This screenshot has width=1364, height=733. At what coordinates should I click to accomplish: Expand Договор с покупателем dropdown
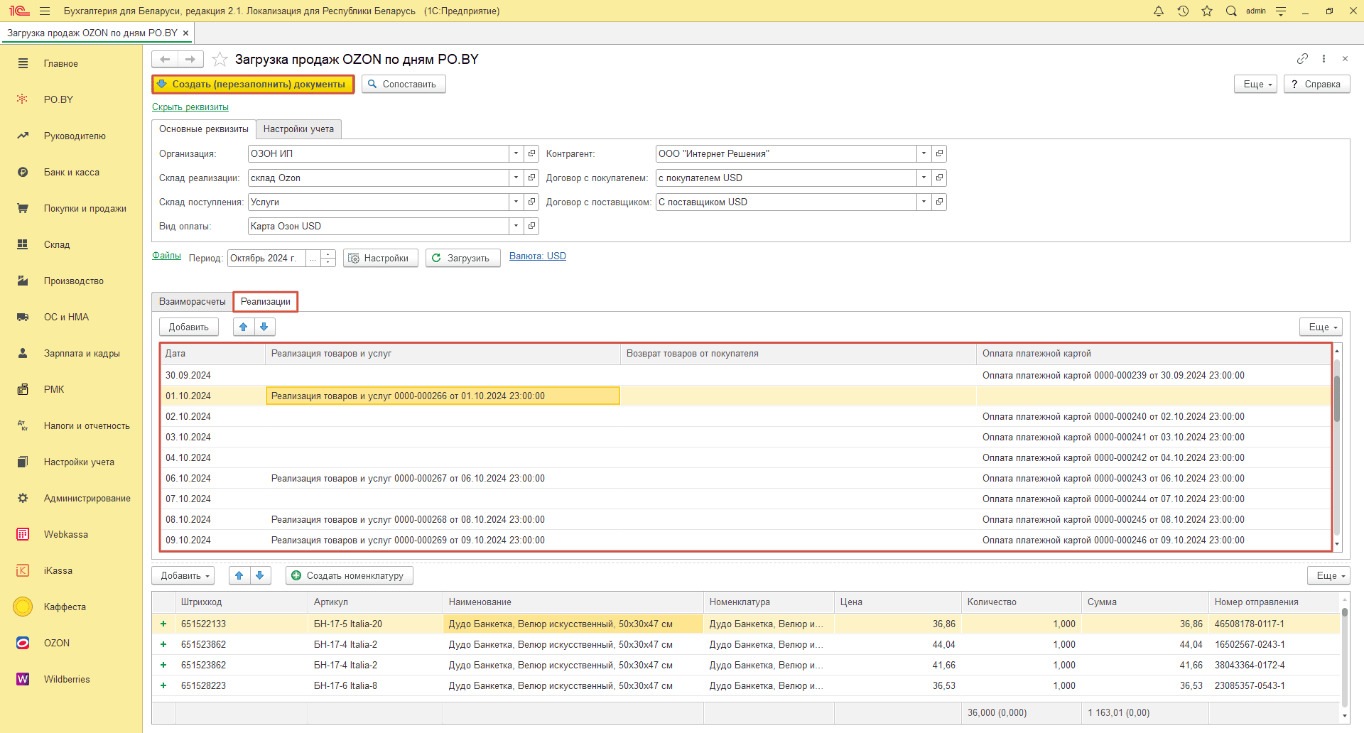[924, 178]
